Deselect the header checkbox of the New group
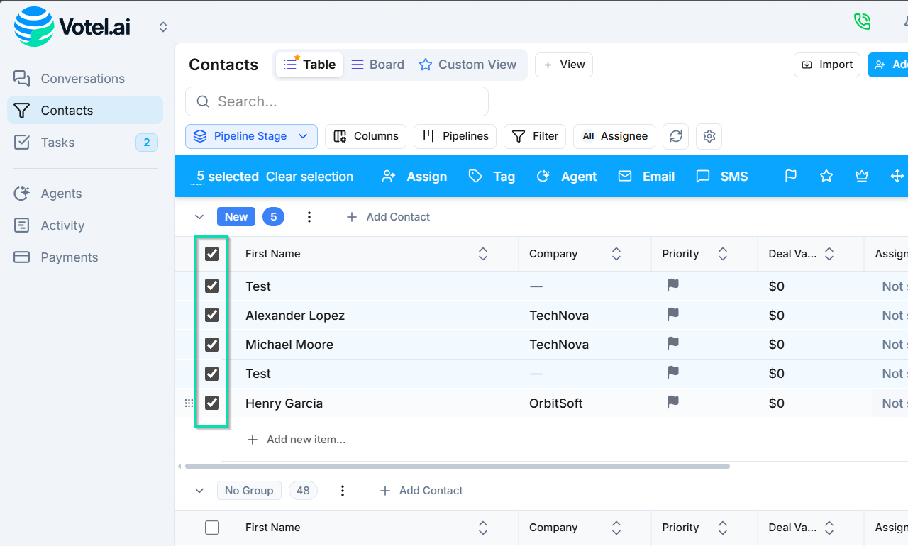This screenshot has width=908, height=546. pos(211,253)
